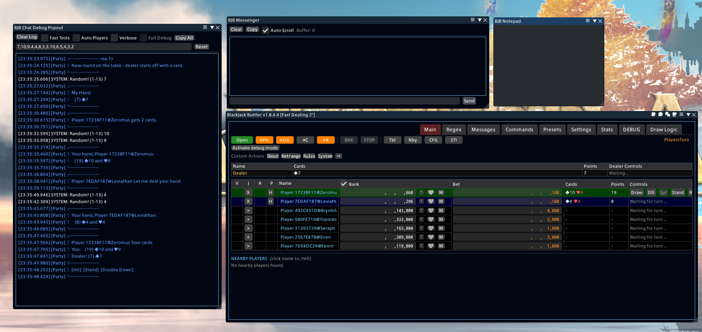Open the Commands tab

[520, 129]
